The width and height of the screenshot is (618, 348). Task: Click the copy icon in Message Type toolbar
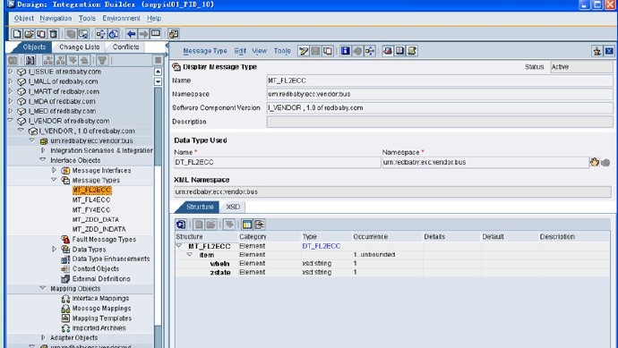coord(328,51)
